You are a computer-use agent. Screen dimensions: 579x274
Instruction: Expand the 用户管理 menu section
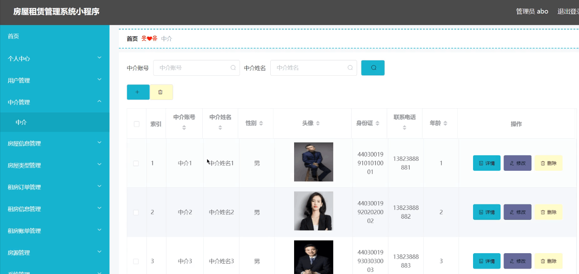pos(55,80)
